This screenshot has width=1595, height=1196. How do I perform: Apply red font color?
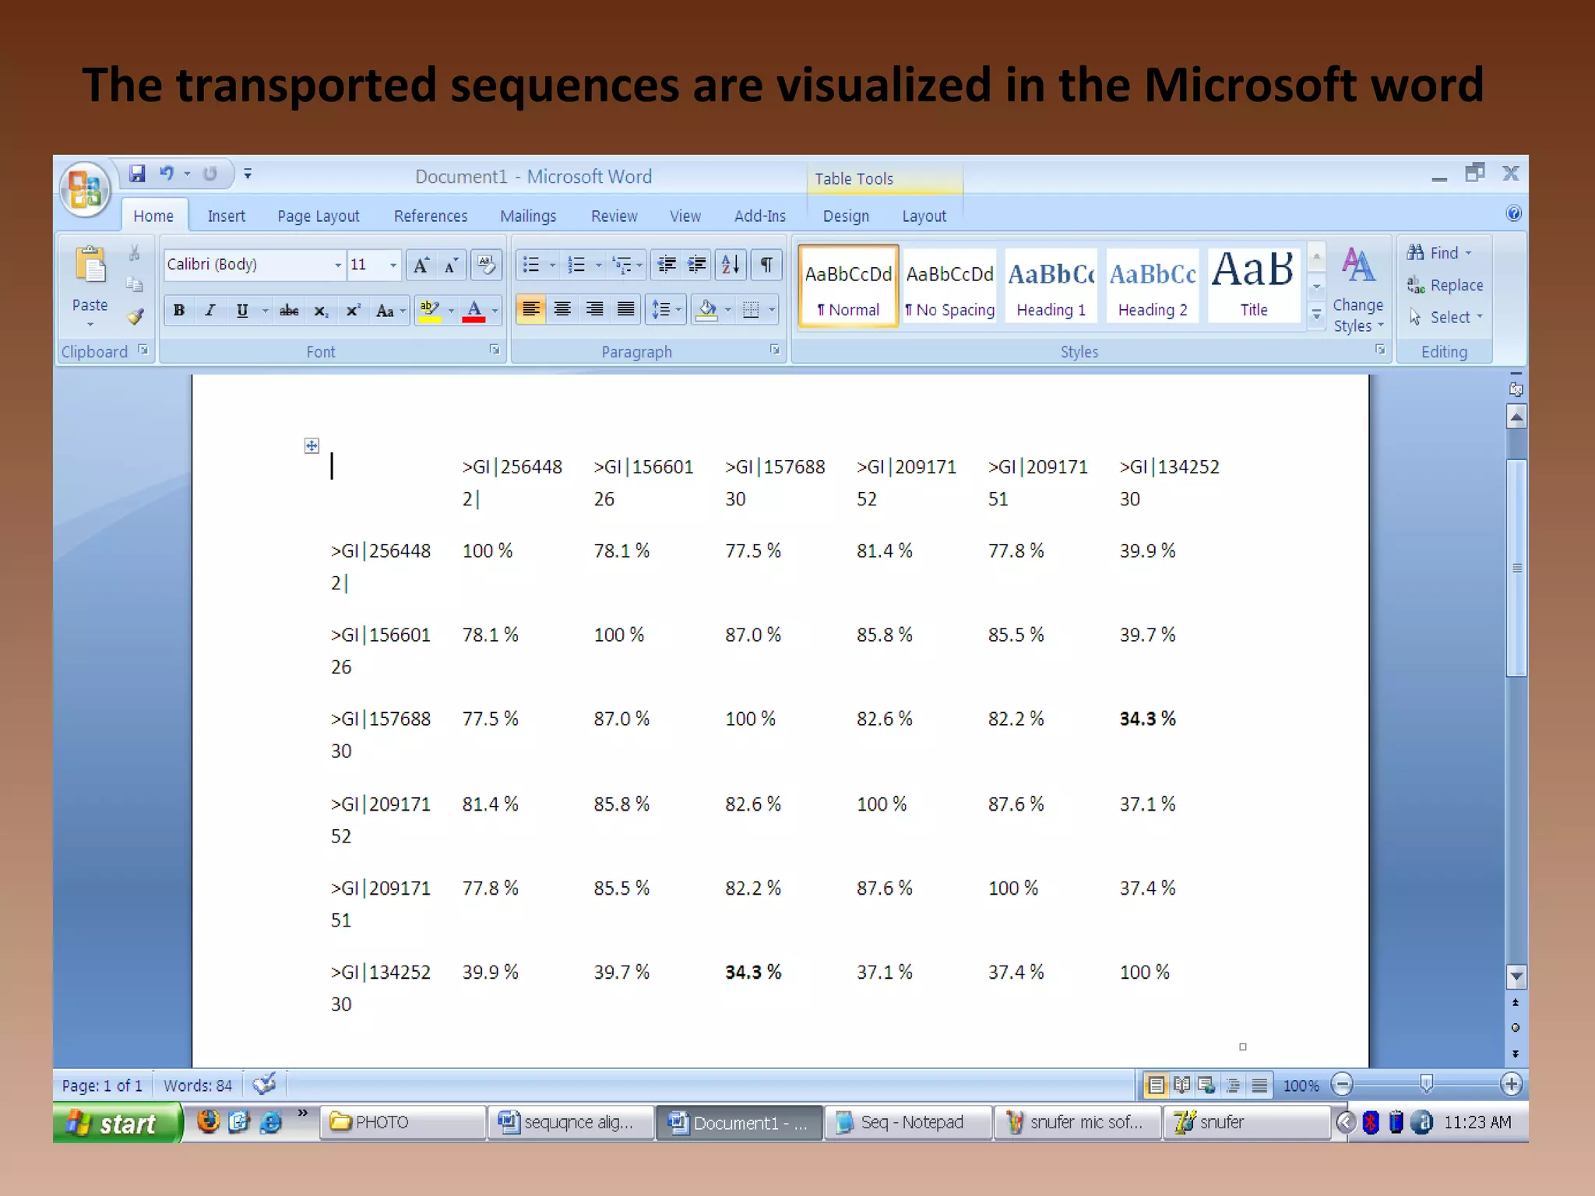pyautogui.click(x=474, y=311)
